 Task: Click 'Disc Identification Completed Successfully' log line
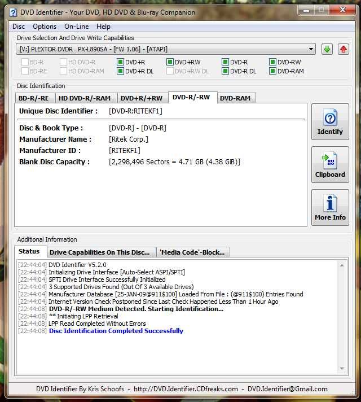point(116,331)
